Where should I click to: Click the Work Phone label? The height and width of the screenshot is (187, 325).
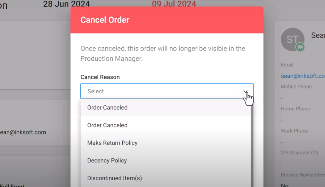294,131
